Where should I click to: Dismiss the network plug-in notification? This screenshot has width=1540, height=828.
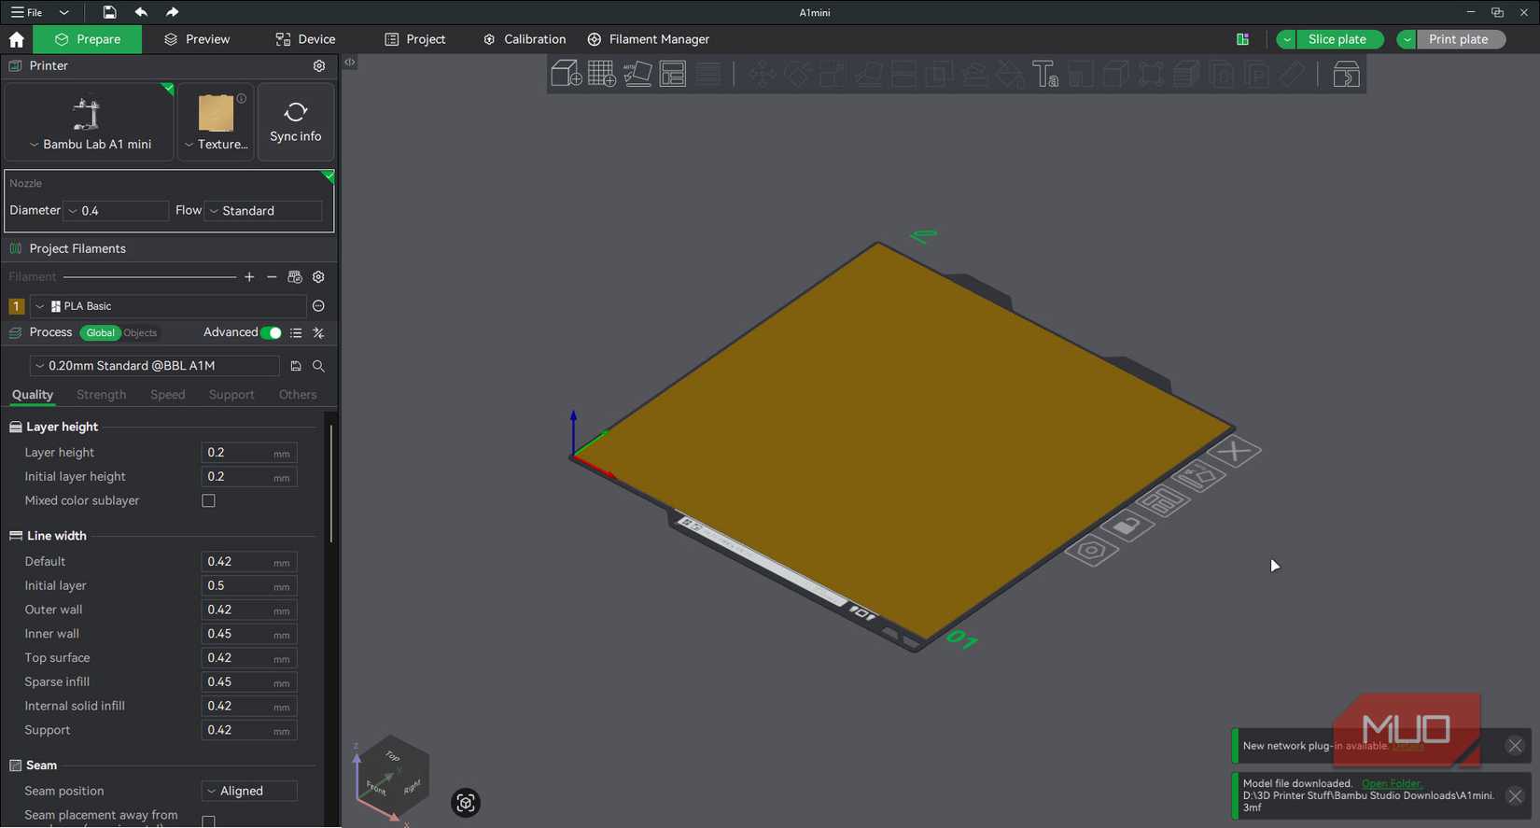[1515, 746]
